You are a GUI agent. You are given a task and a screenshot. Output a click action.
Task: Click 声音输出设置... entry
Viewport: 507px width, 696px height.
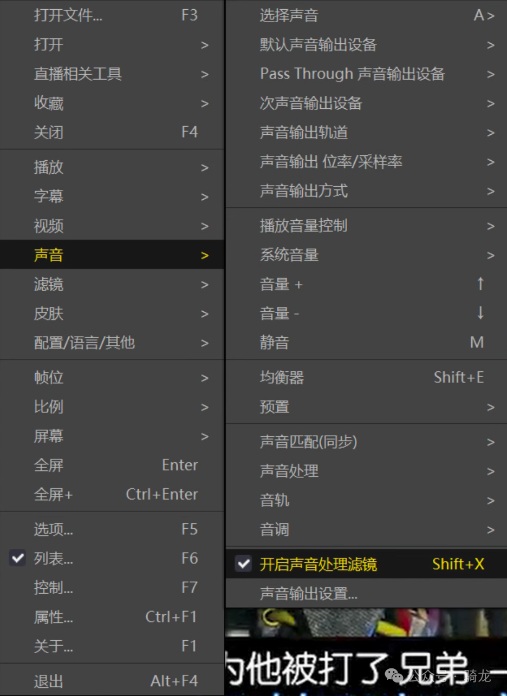pyautogui.click(x=308, y=593)
